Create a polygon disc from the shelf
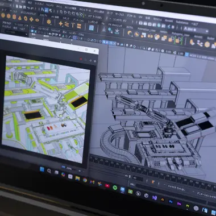The width and height of the screenshot is (216, 216). click(37, 20)
